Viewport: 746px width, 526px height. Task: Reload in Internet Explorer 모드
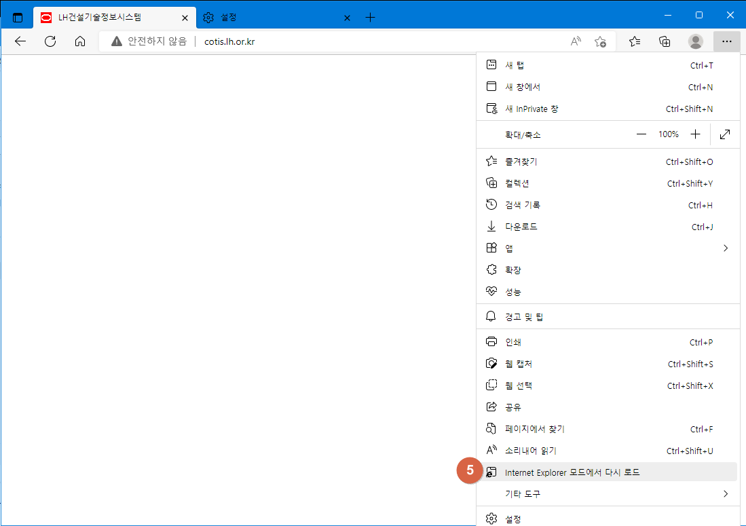[x=608, y=472]
